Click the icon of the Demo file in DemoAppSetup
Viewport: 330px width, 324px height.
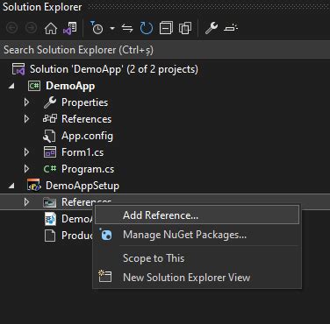point(50,219)
